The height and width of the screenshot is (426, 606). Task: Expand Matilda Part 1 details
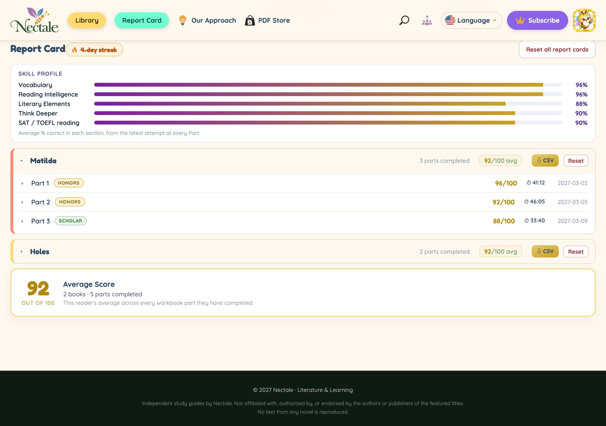[22, 183]
